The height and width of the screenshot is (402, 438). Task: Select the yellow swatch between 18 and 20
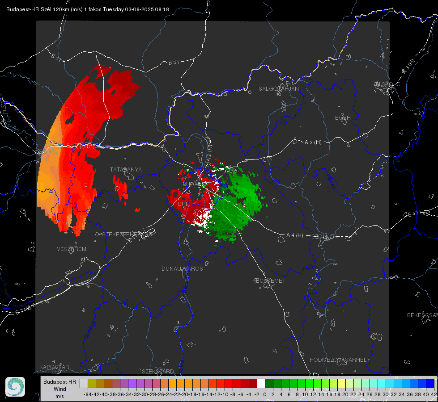coord(342,383)
